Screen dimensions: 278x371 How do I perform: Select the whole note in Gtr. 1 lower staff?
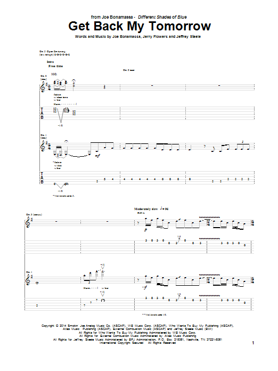37,283
